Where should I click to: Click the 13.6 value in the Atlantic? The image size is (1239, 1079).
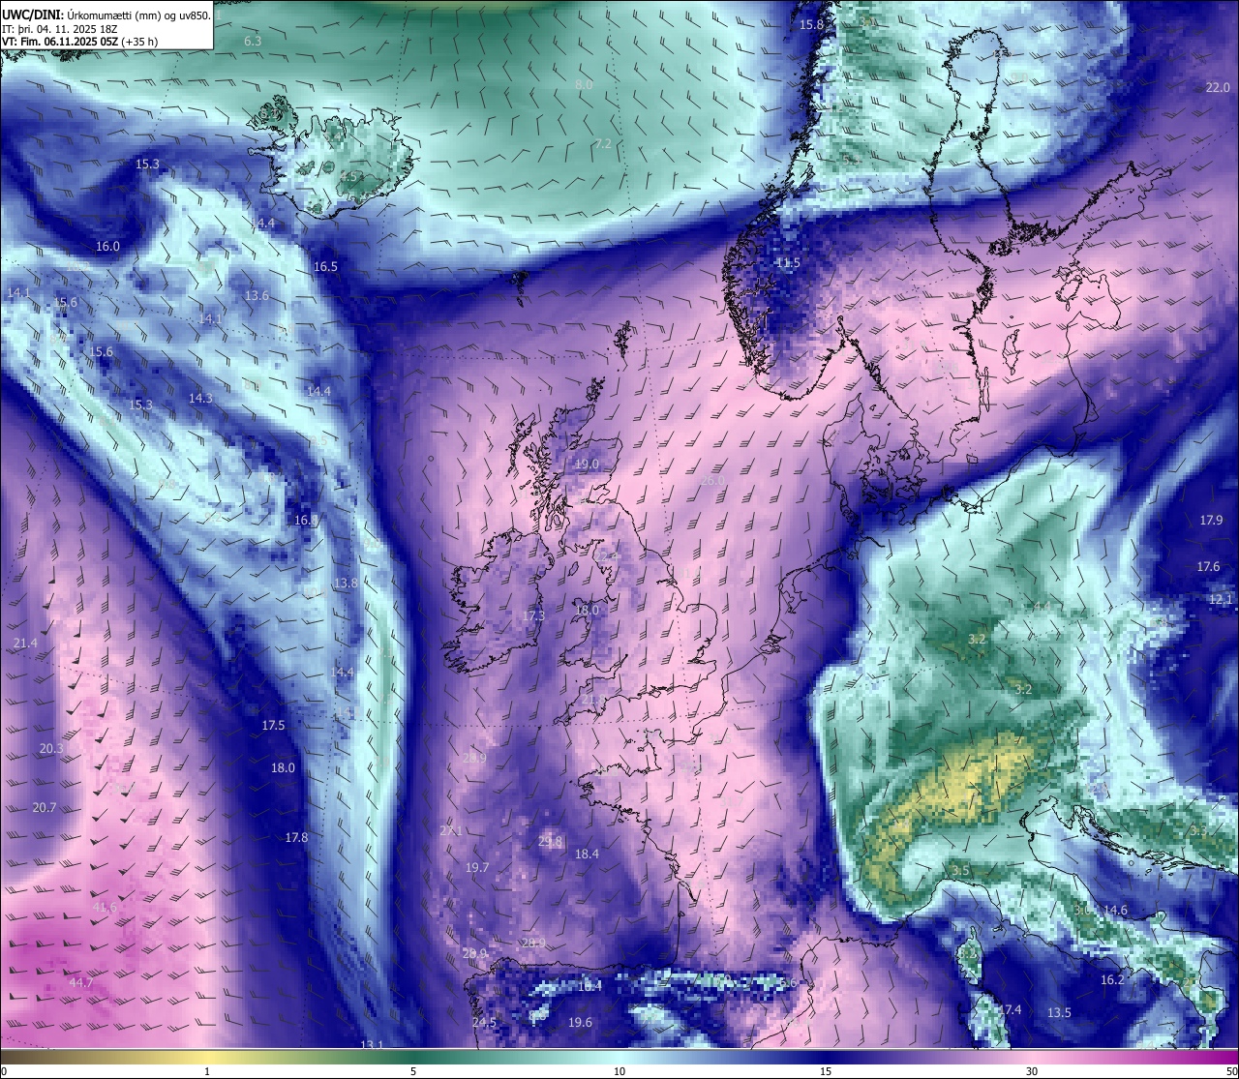coord(257,295)
